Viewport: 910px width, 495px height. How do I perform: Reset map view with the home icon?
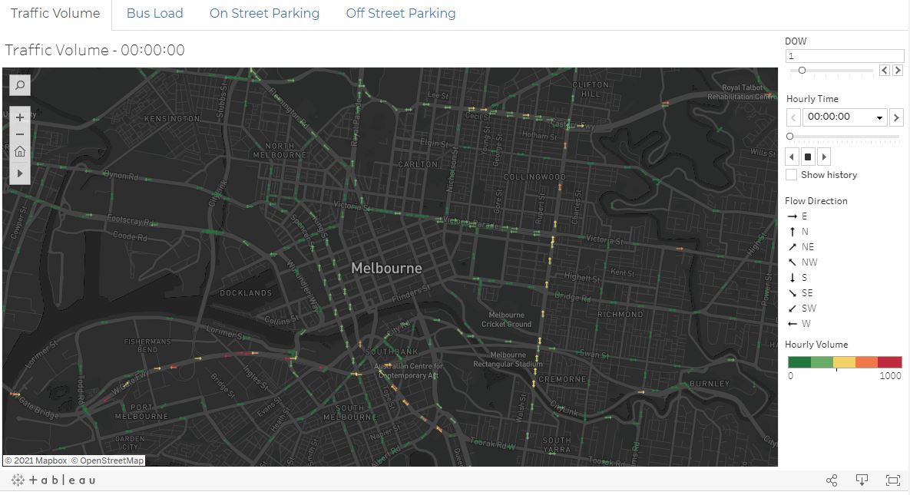coord(18,151)
